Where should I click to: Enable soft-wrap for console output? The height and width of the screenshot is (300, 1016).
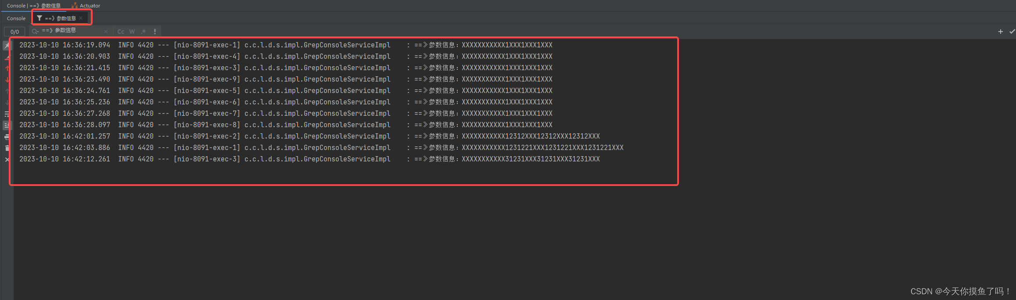[7, 113]
